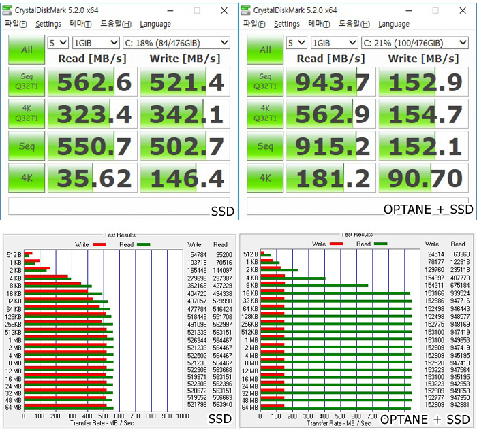The image size is (477, 432).
Task: Click green Read legend swatch in OPTANE chart
Action: click(380, 244)
